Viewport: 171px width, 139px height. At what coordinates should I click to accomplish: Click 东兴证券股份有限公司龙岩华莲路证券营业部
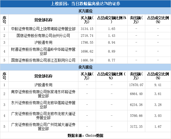point(43,105)
